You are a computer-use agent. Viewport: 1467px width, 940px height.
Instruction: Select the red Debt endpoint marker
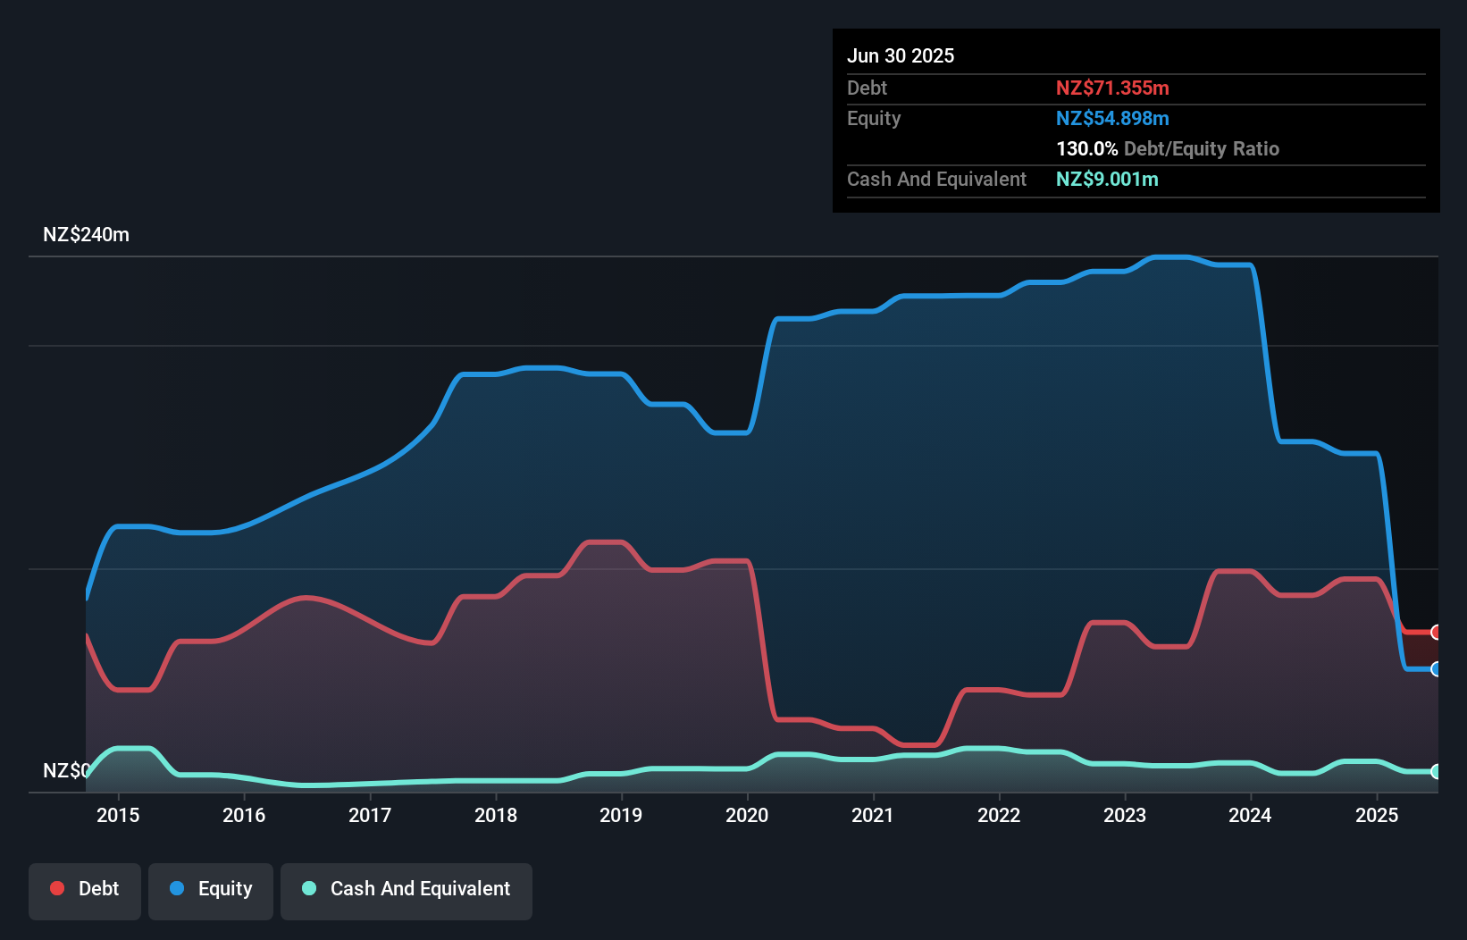pos(1436,633)
